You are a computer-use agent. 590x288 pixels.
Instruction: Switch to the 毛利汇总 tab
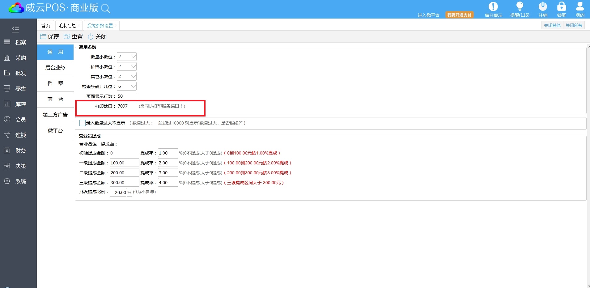(x=67, y=26)
